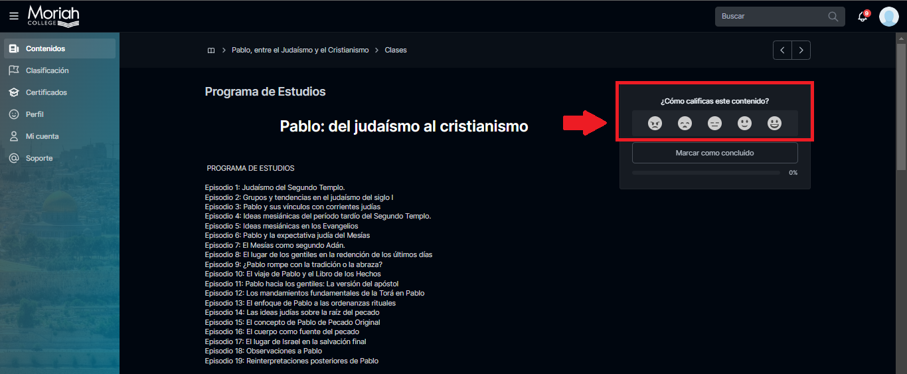Click the Programa de Estudios heading
Screen dimensions: 907x374
(265, 92)
